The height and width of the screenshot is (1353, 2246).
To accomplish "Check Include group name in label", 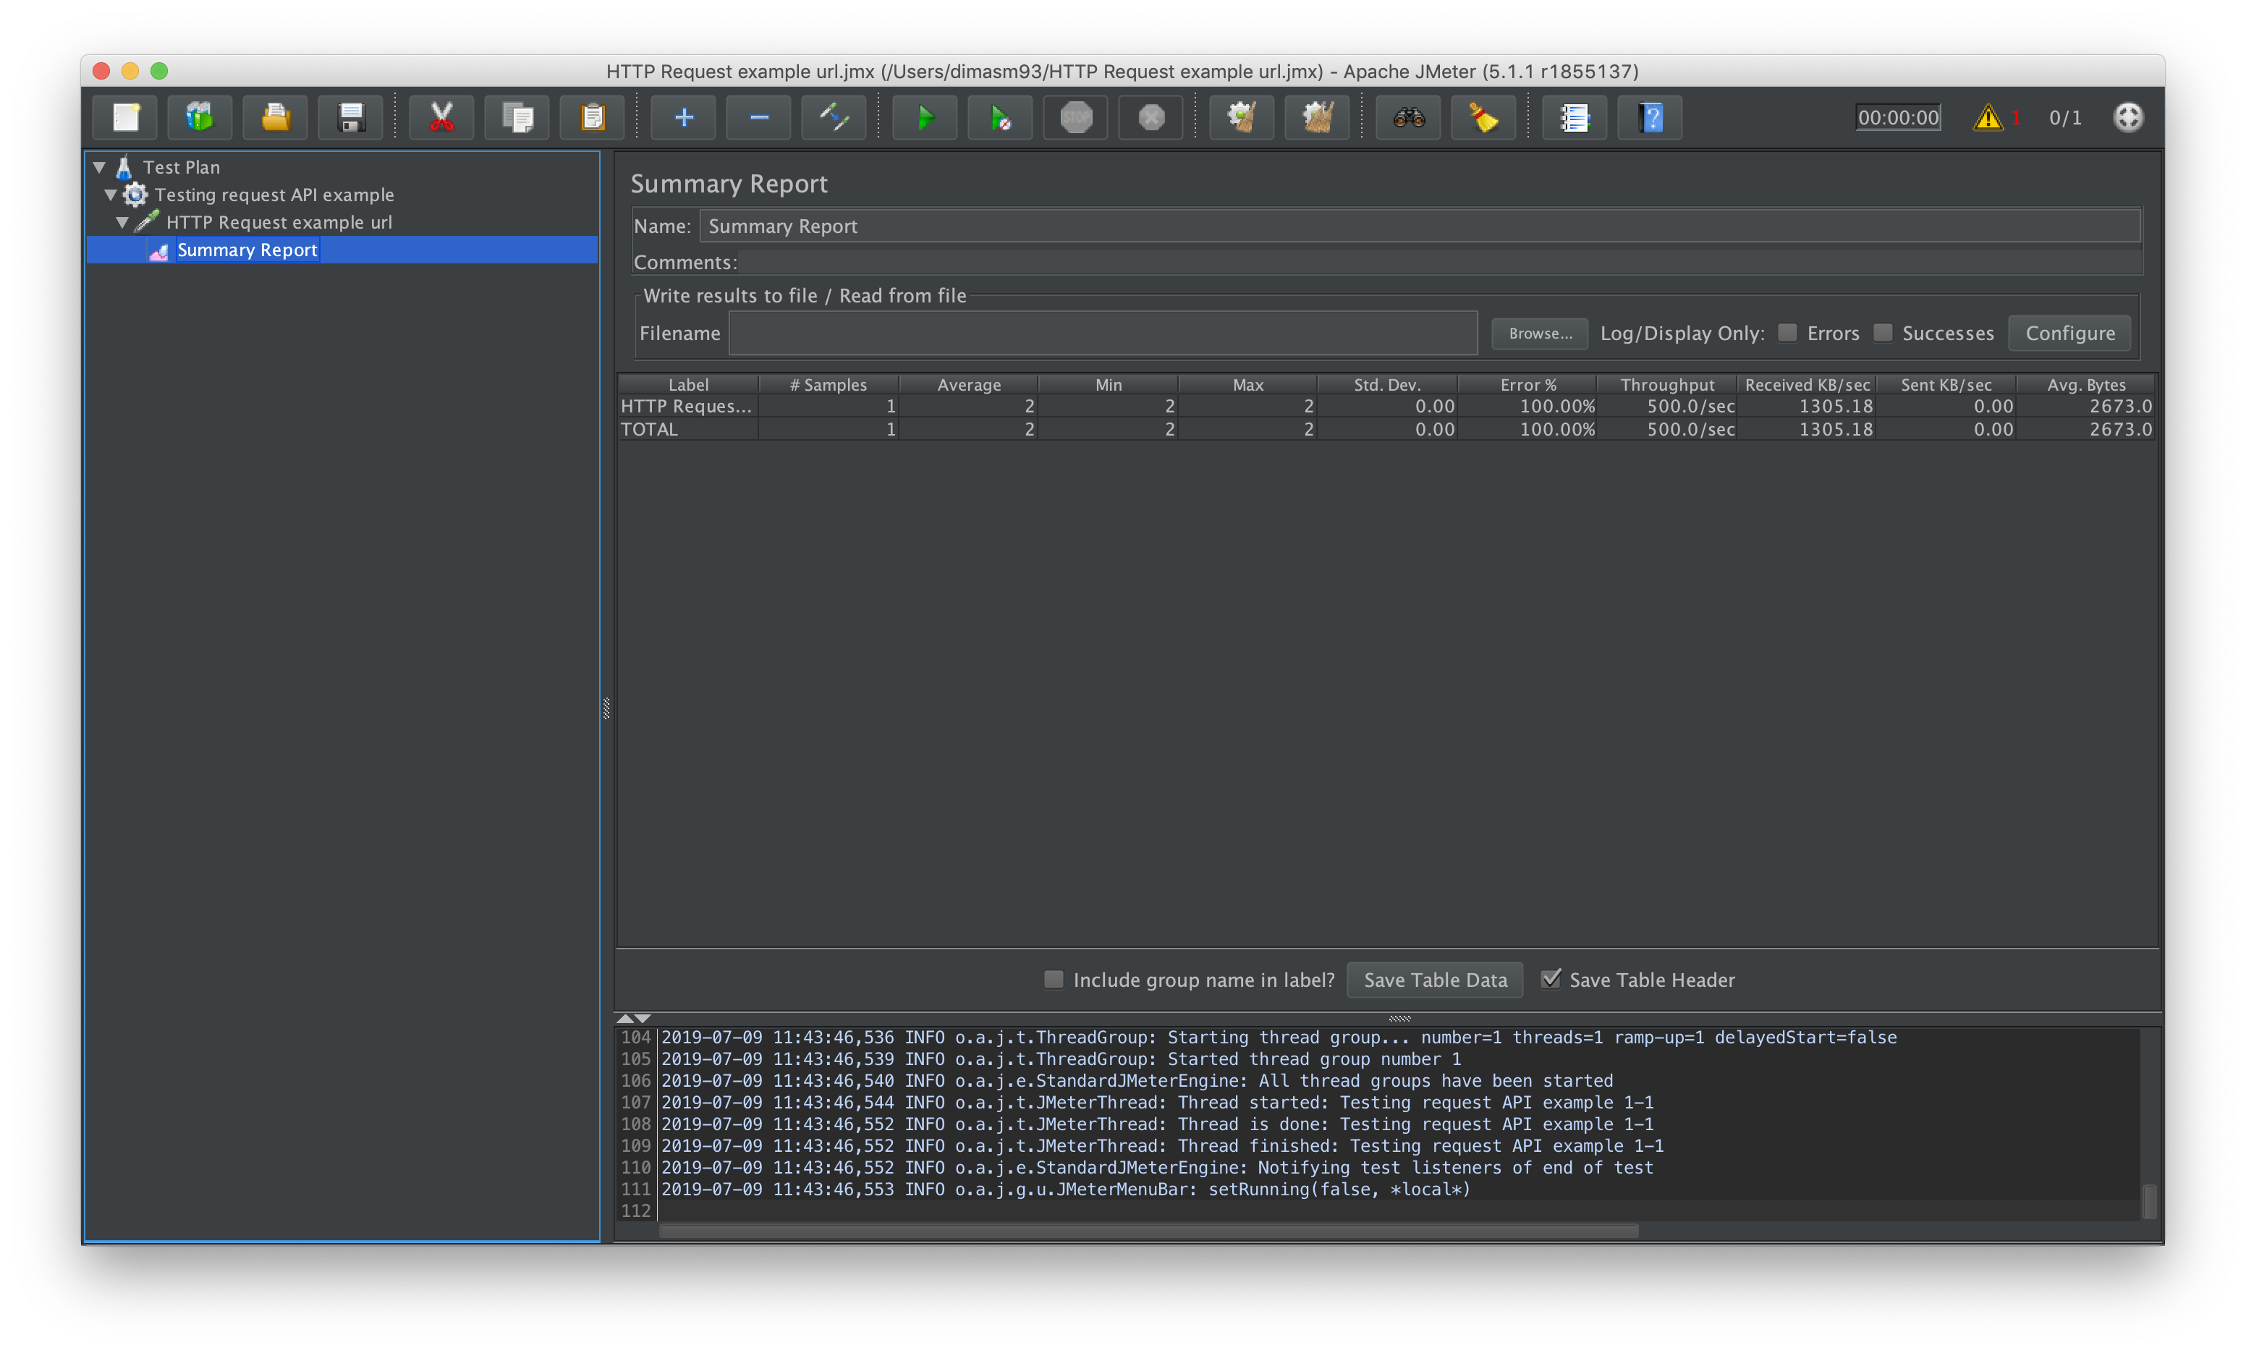I will (x=1054, y=979).
